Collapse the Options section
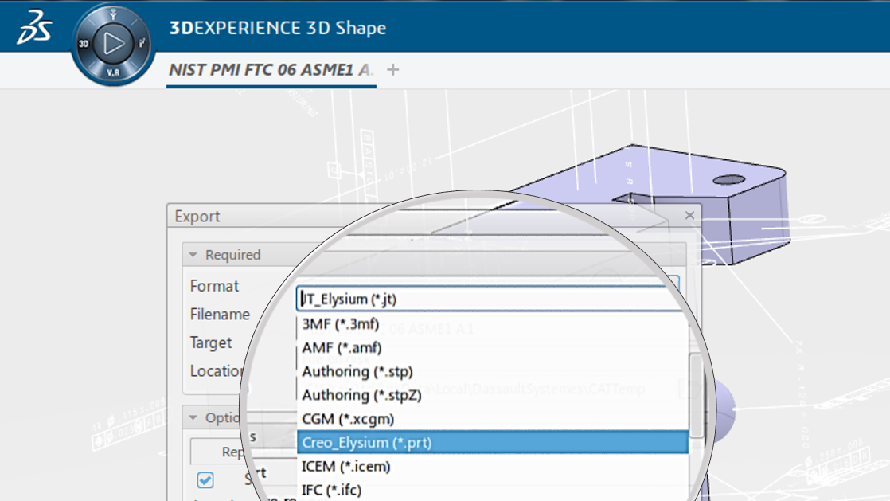The width and height of the screenshot is (890, 501). (193, 418)
